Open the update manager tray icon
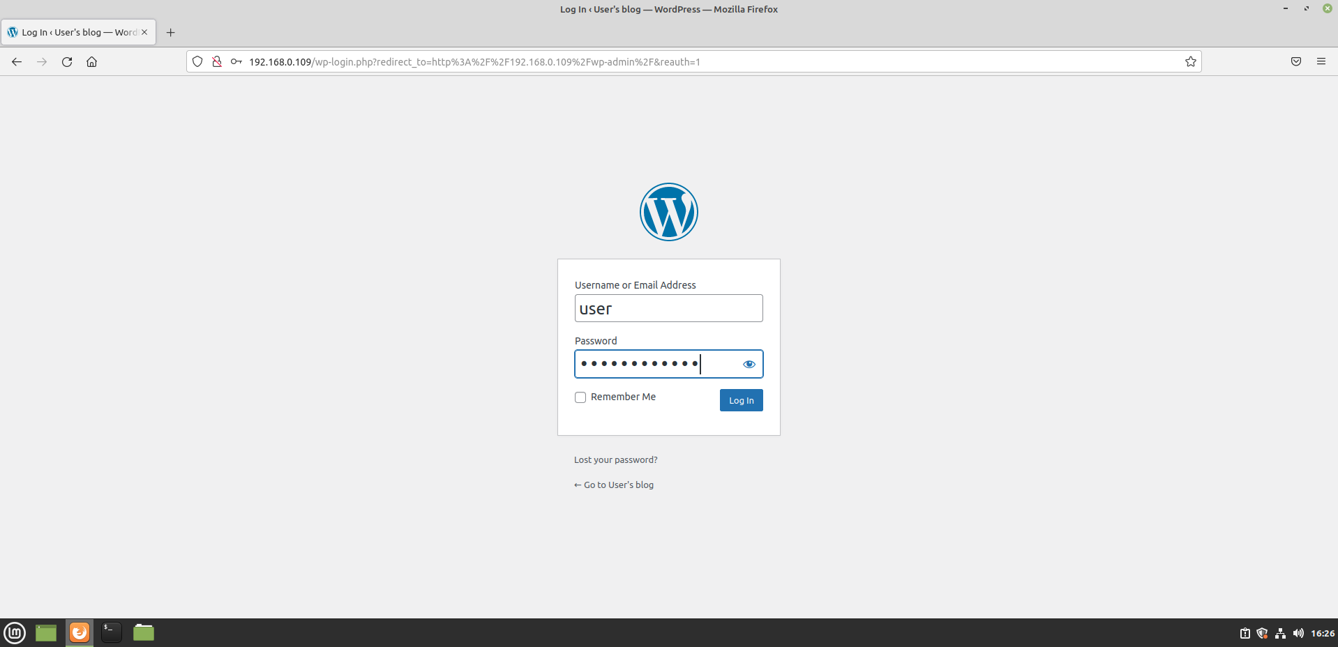The height and width of the screenshot is (647, 1338). [1245, 634]
